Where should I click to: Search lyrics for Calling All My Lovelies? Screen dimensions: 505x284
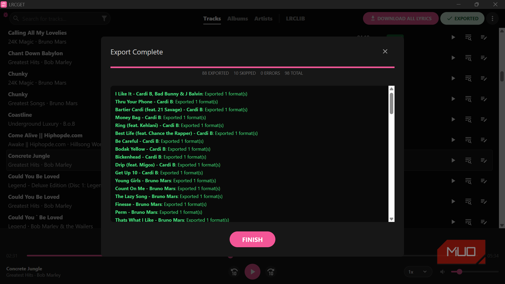pyautogui.click(x=468, y=37)
